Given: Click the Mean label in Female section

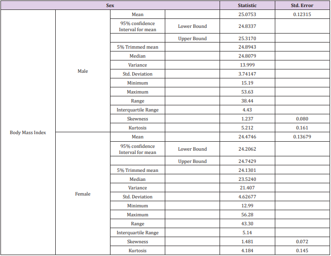Looking at the screenshot, I should click(137, 137).
